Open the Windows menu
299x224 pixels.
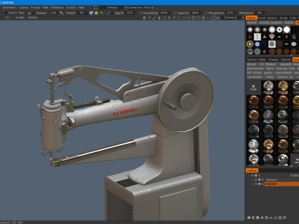57,7
